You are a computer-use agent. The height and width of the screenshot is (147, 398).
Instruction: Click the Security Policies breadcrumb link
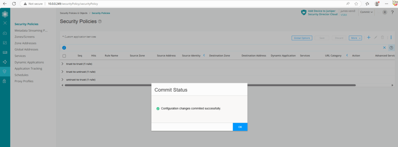pyautogui.click(x=101, y=13)
